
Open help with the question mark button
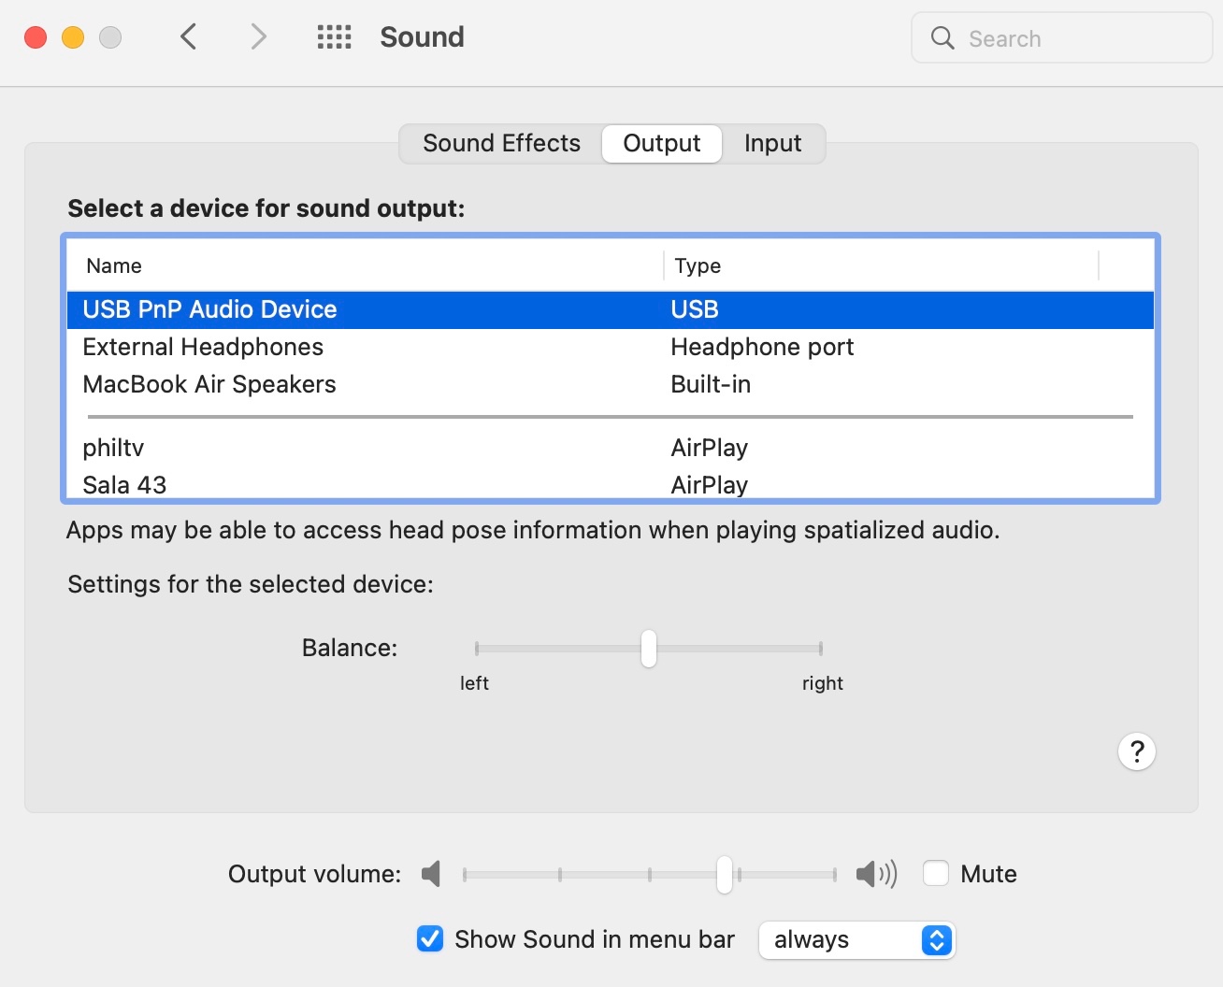[1136, 751]
